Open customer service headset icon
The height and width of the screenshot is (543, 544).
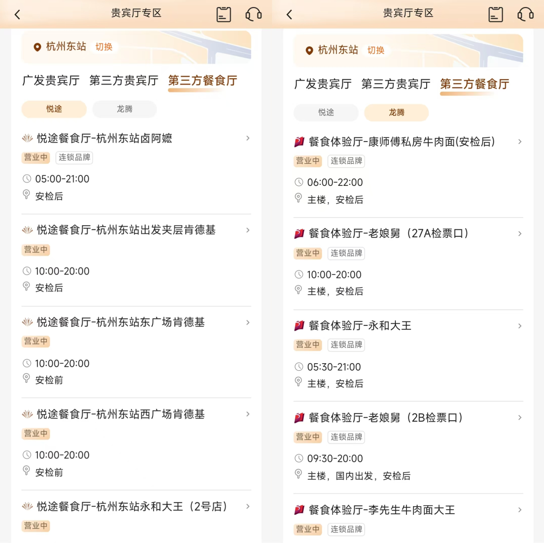point(253,14)
